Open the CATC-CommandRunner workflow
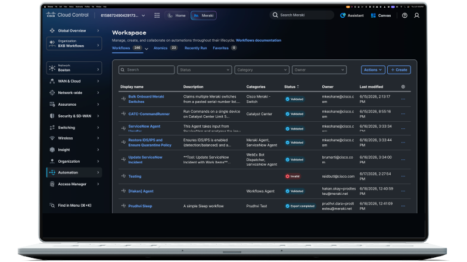The width and height of the screenshot is (467, 262). point(149,114)
